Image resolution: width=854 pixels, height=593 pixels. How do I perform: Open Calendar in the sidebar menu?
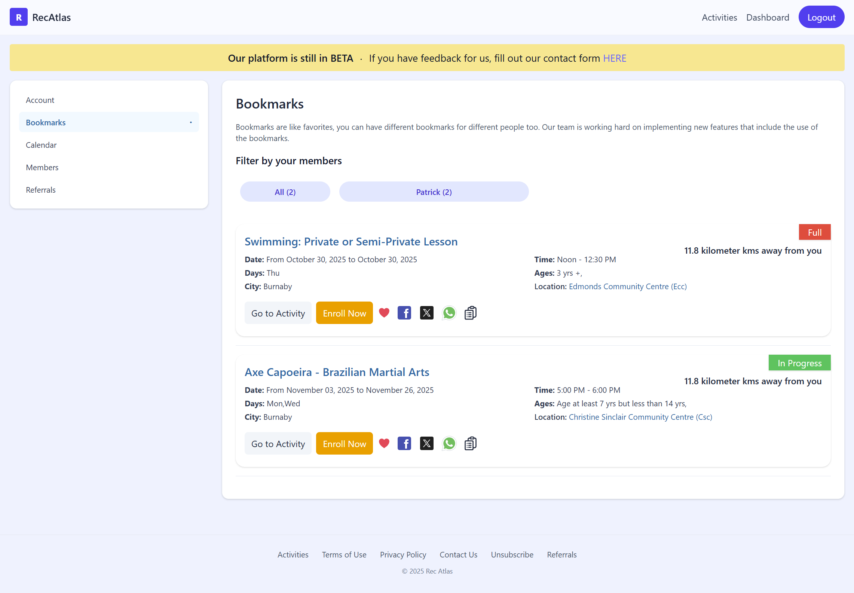[41, 145]
